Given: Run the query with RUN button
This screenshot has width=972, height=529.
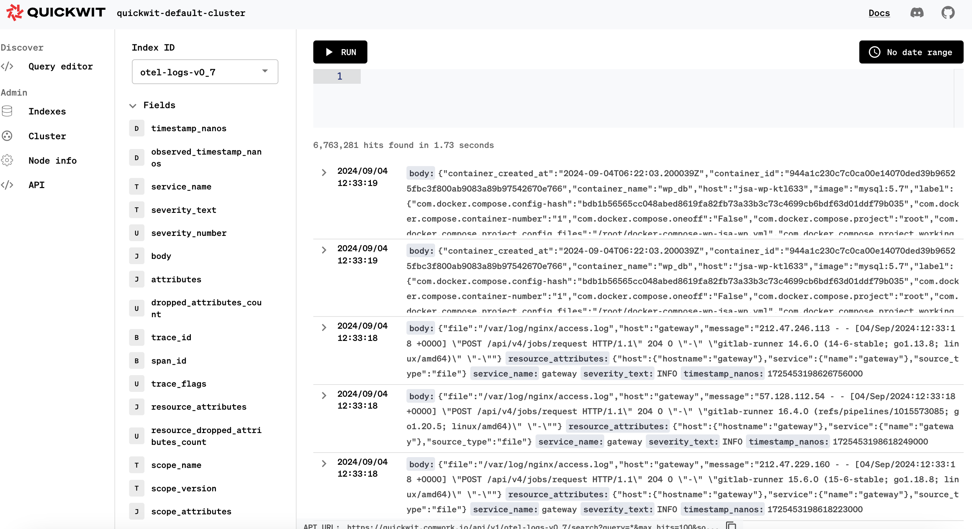Looking at the screenshot, I should [x=340, y=52].
